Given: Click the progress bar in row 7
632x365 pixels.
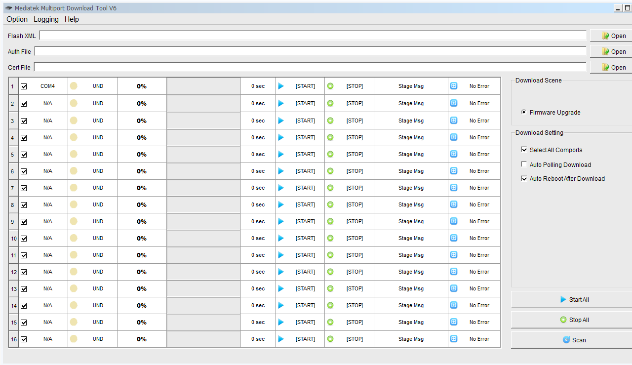Looking at the screenshot, I should point(203,188).
